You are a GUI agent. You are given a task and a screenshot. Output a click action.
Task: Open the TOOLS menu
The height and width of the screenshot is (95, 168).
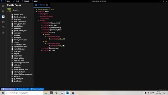[x=25, y=1]
